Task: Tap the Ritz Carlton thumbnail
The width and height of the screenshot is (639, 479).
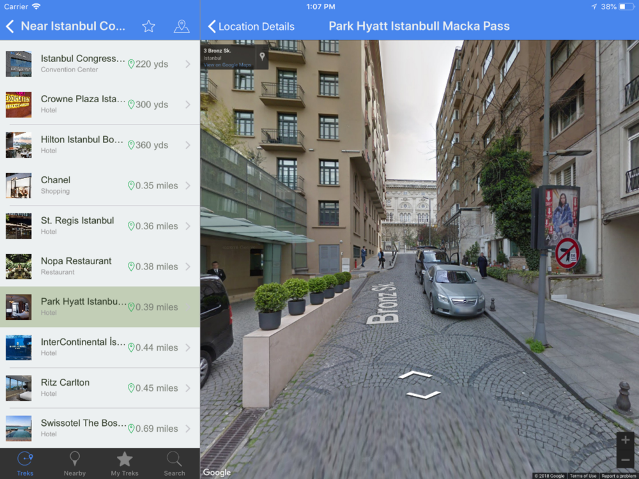Action: tap(19, 388)
